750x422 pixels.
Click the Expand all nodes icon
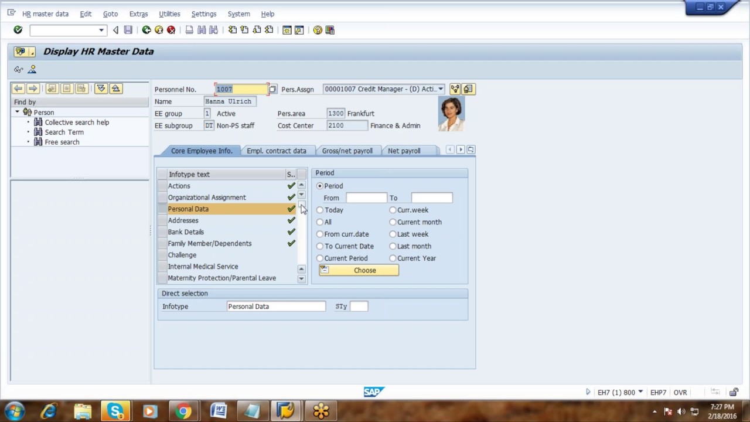tap(101, 89)
